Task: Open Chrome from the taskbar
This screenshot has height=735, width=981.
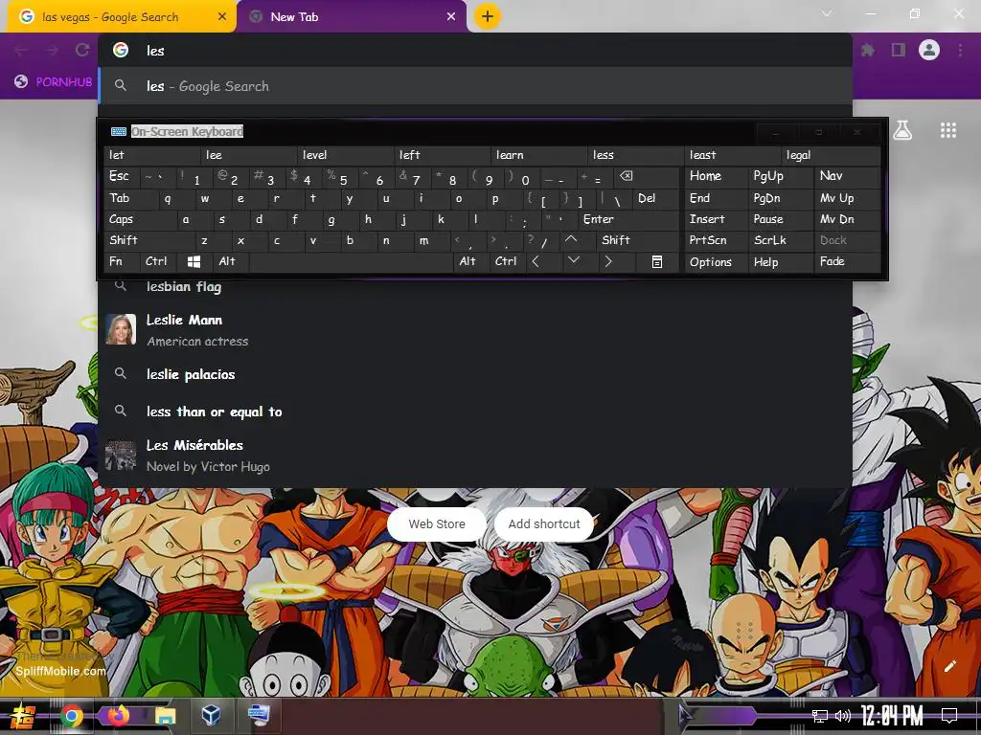Action: pyautogui.click(x=71, y=716)
